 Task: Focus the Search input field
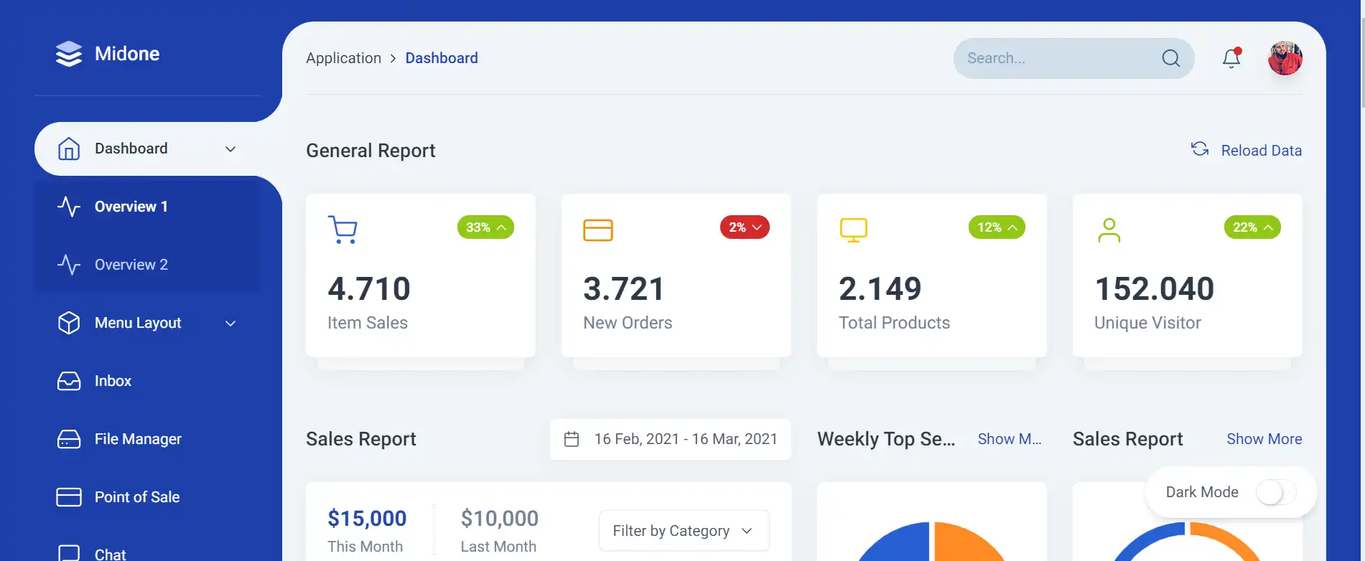pos(1056,58)
